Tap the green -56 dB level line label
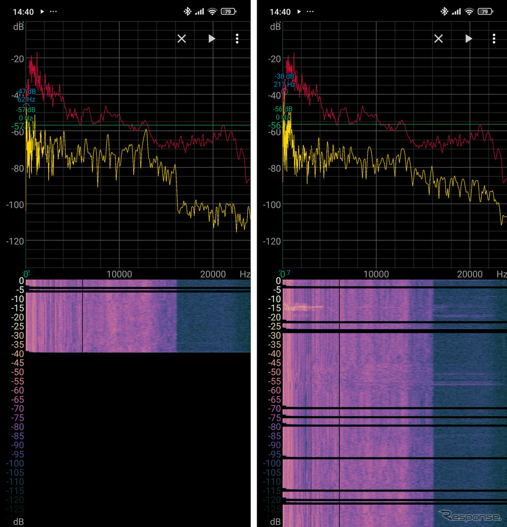The height and width of the screenshot is (527, 507). [x=275, y=126]
